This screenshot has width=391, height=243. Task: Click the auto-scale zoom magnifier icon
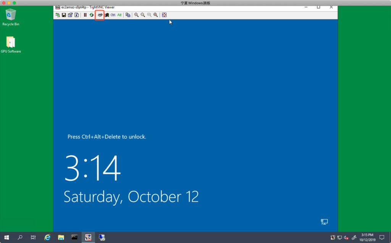point(156,15)
